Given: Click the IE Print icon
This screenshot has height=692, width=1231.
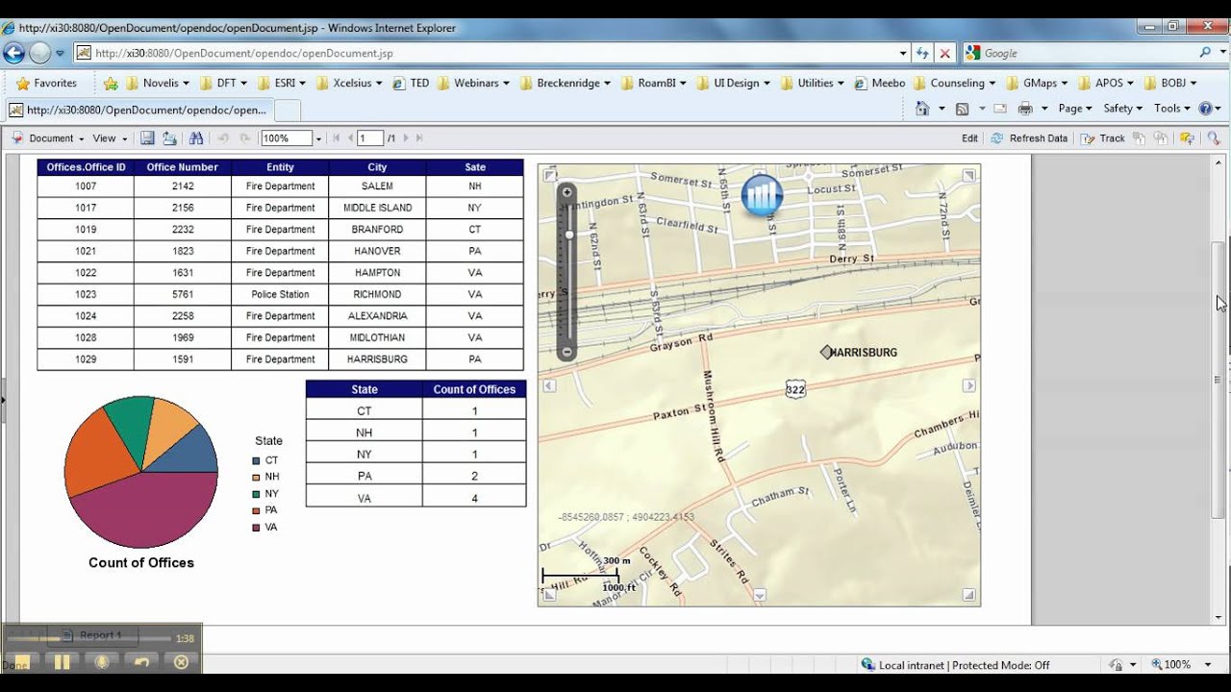Looking at the screenshot, I should pyautogui.click(x=1025, y=109).
